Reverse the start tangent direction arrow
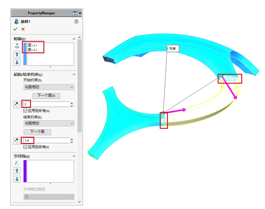The image size is (265, 209). pos(17,104)
